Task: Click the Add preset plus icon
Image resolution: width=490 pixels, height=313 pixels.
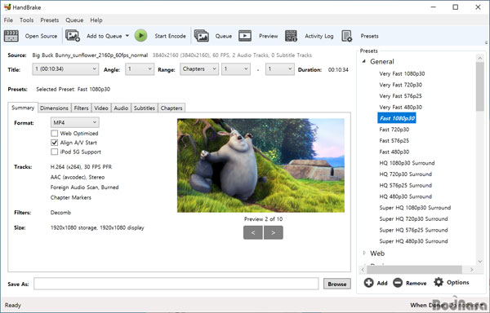Action: tap(369, 283)
